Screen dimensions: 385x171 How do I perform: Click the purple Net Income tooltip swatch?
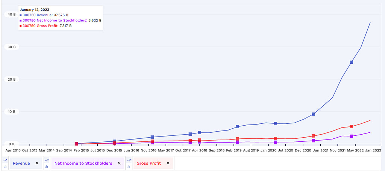click(21, 21)
